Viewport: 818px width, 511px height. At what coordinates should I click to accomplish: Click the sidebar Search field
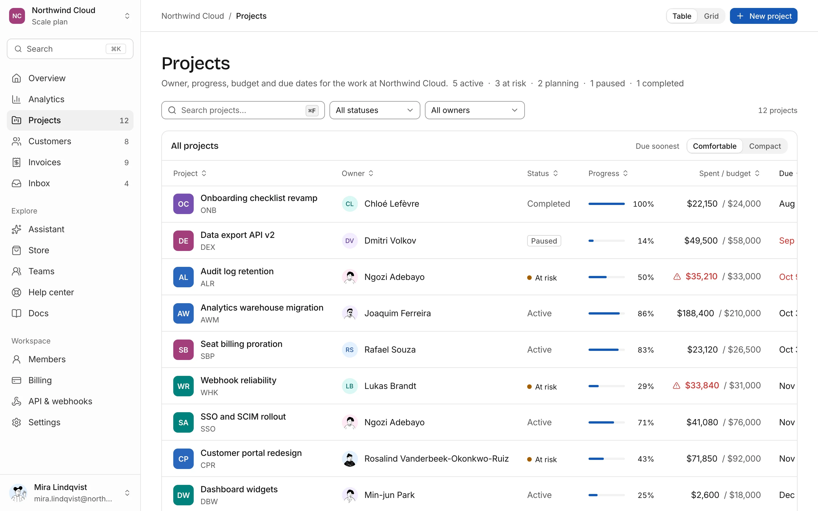(70, 49)
